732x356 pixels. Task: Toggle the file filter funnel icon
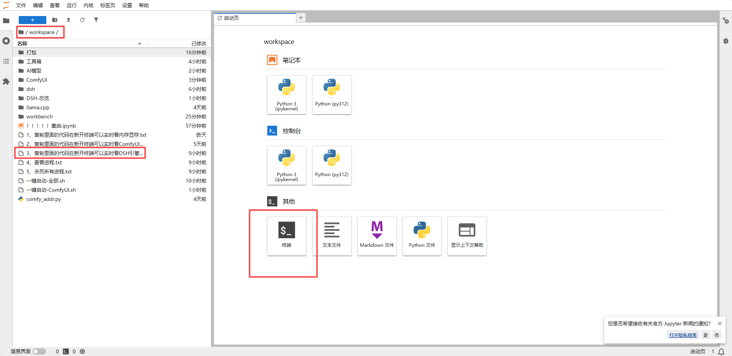point(96,20)
